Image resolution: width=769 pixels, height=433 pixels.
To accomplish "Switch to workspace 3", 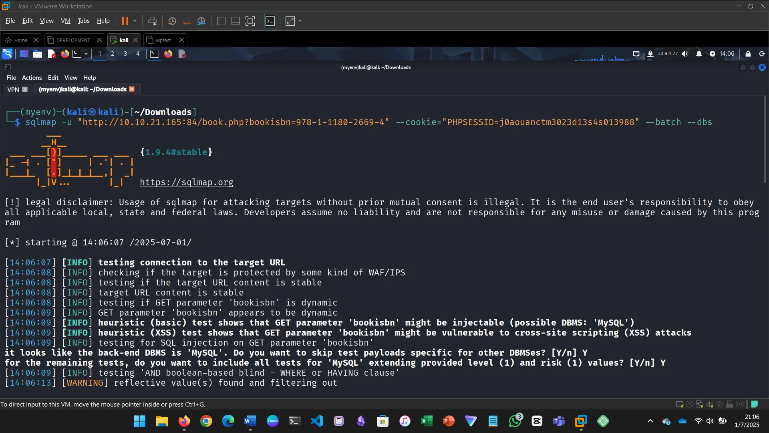I will (125, 54).
